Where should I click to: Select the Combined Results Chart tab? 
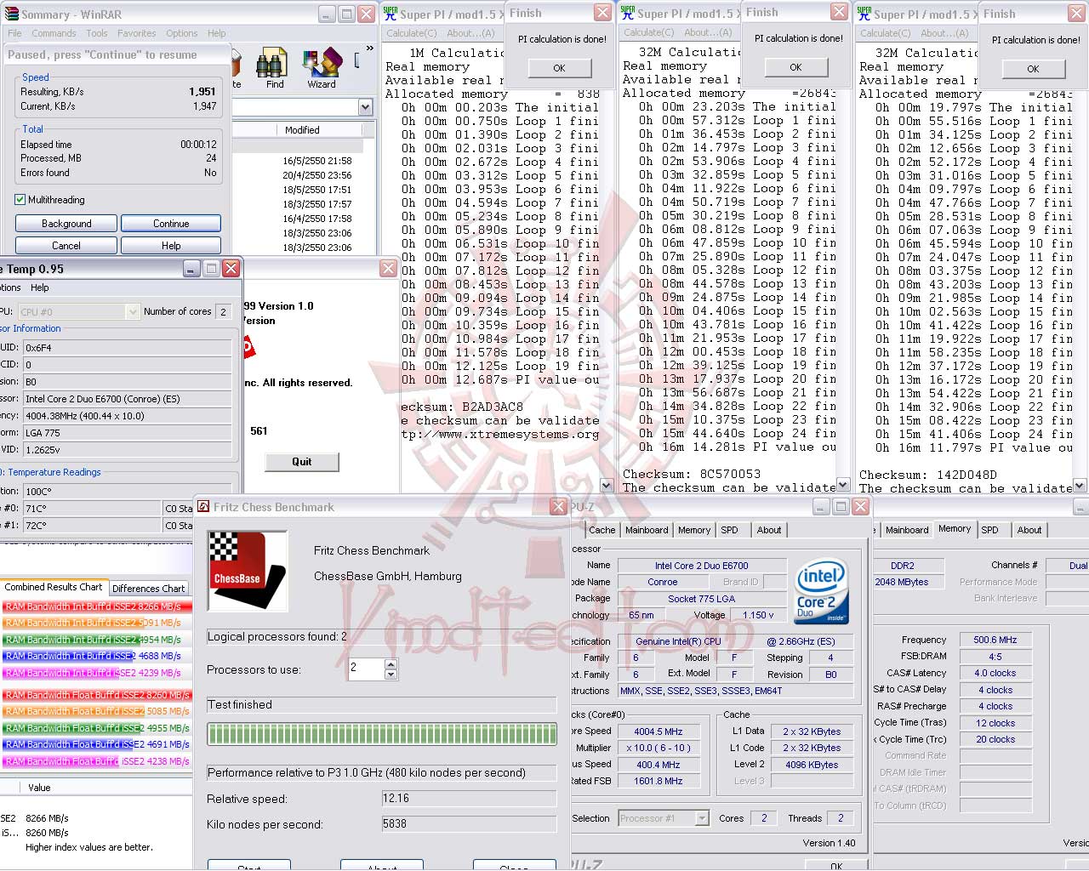coord(54,587)
